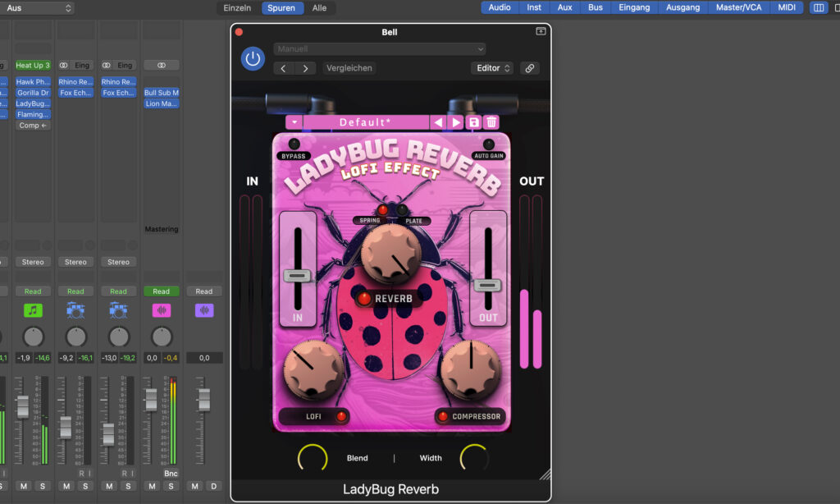840x504 pixels.
Task: Adjust the pan knob above -1,9 value
Action: point(33,337)
